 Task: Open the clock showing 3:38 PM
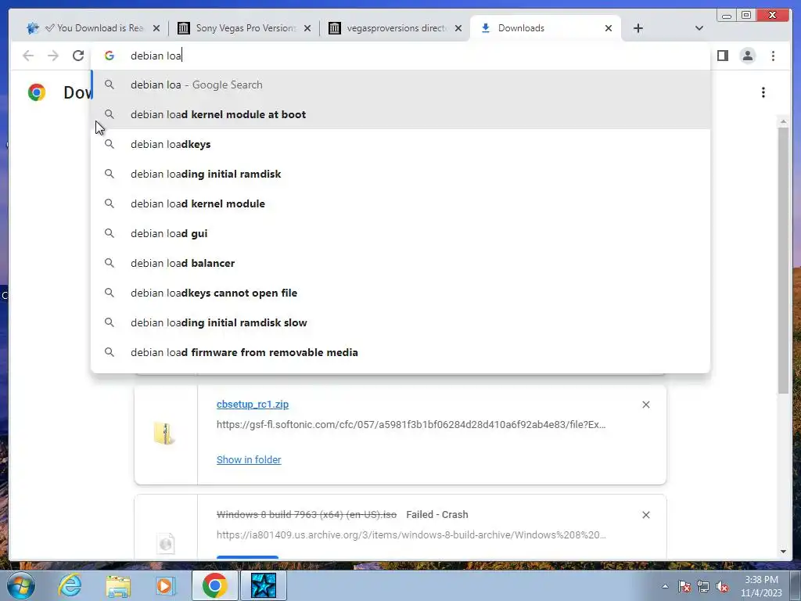pyautogui.click(x=761, y=586)
